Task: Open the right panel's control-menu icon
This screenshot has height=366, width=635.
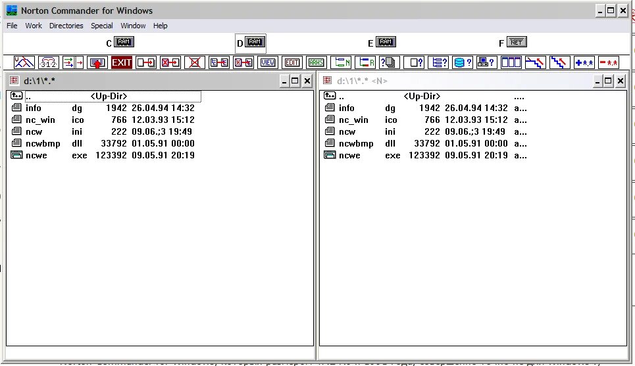Action: pos(327,80)
